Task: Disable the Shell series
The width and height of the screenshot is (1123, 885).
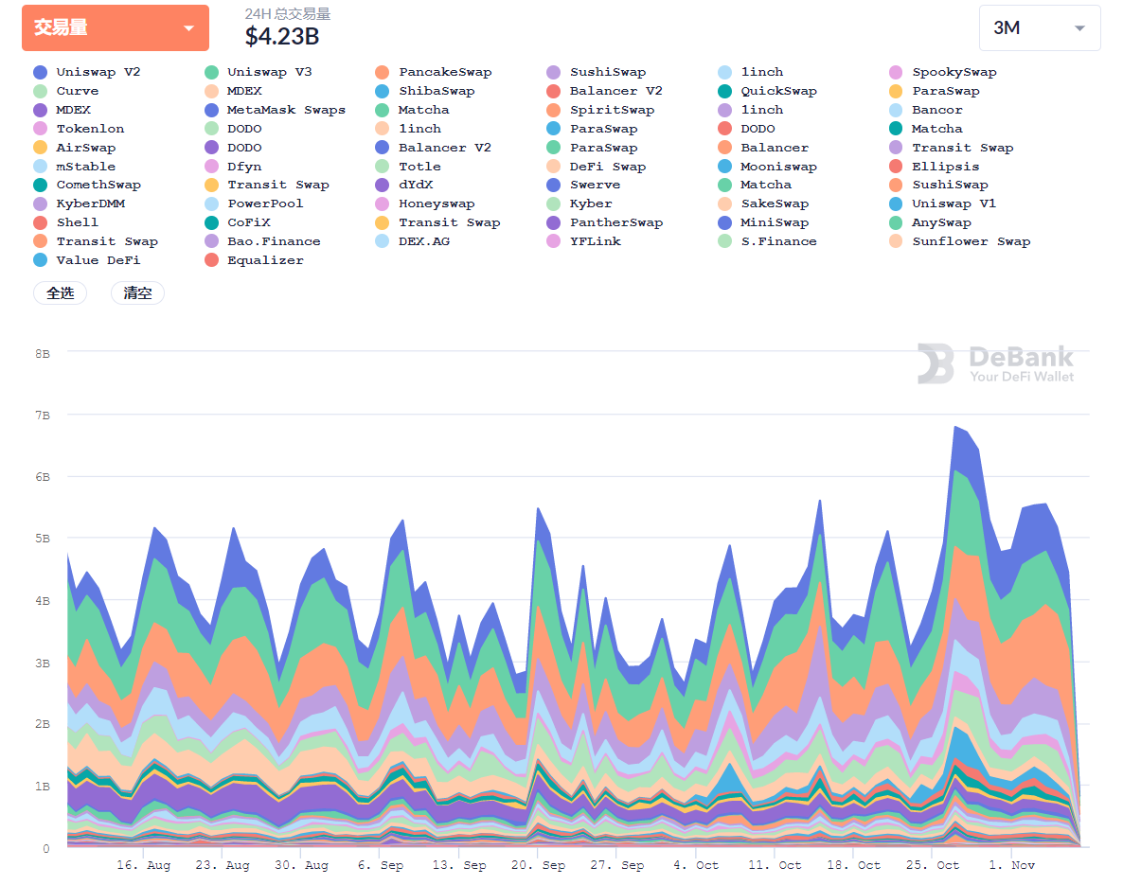Action: (66, 222)
